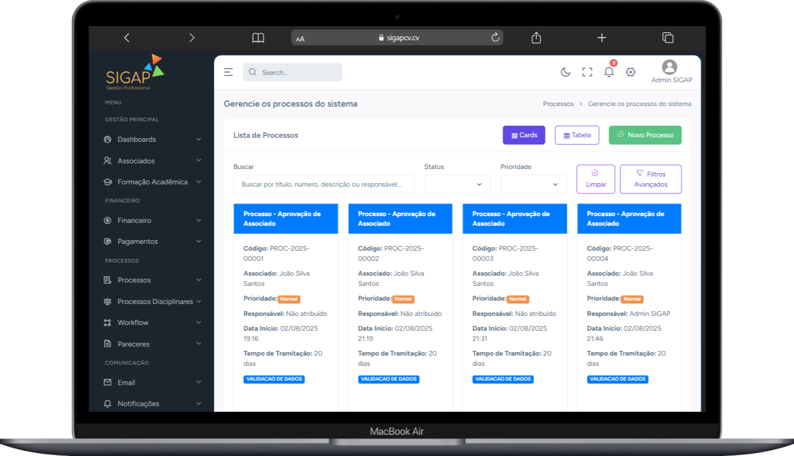Switch to Tabela view
Viewport: 794px width, 456px height.
[x=576, y=135]
